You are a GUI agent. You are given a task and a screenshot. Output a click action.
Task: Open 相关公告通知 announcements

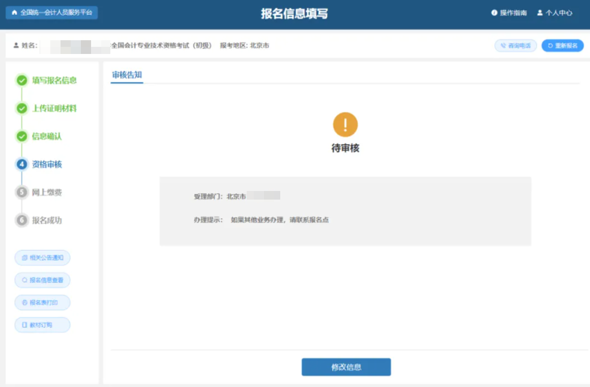[x=42, y=258]
